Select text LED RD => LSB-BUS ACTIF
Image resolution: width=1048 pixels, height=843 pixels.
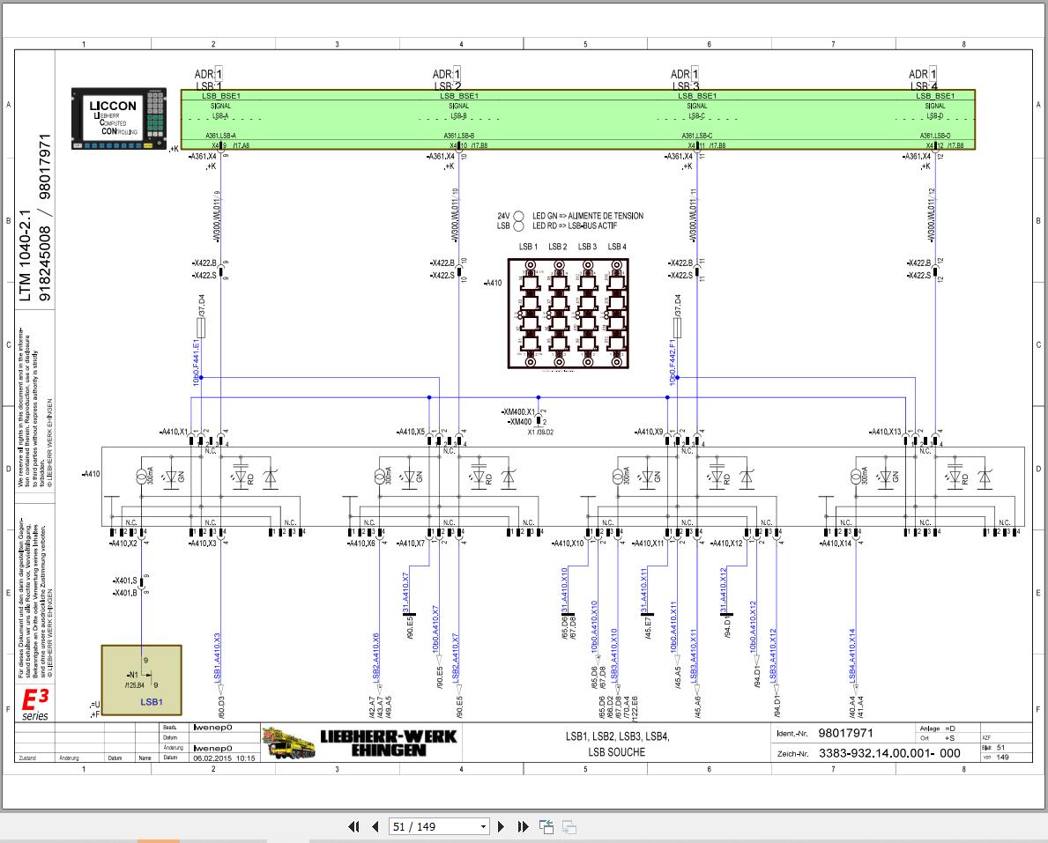pos(575,226)
